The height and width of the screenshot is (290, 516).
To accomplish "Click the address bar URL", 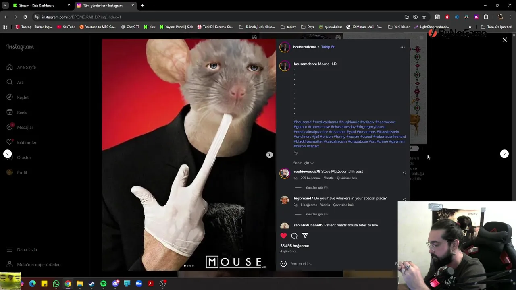I will click(x=81, y=17).
